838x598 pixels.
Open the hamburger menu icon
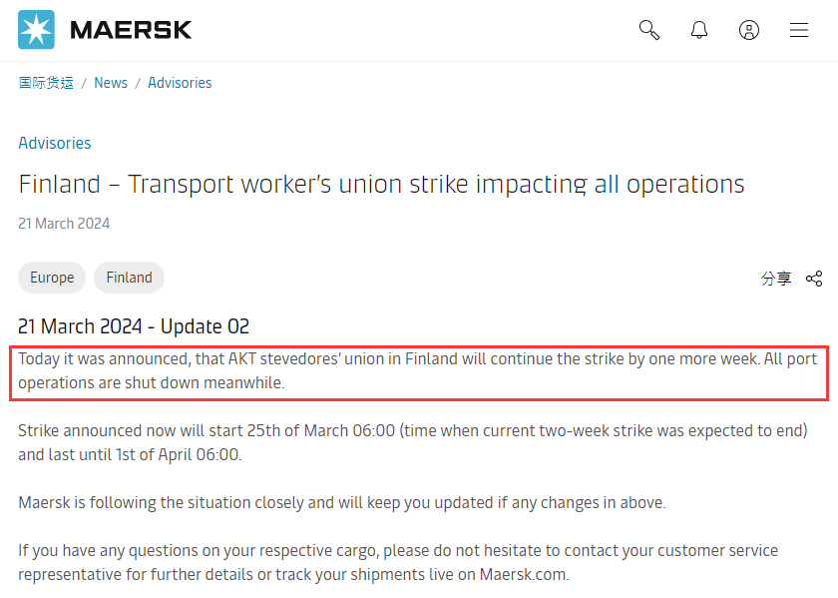[799, 30]
